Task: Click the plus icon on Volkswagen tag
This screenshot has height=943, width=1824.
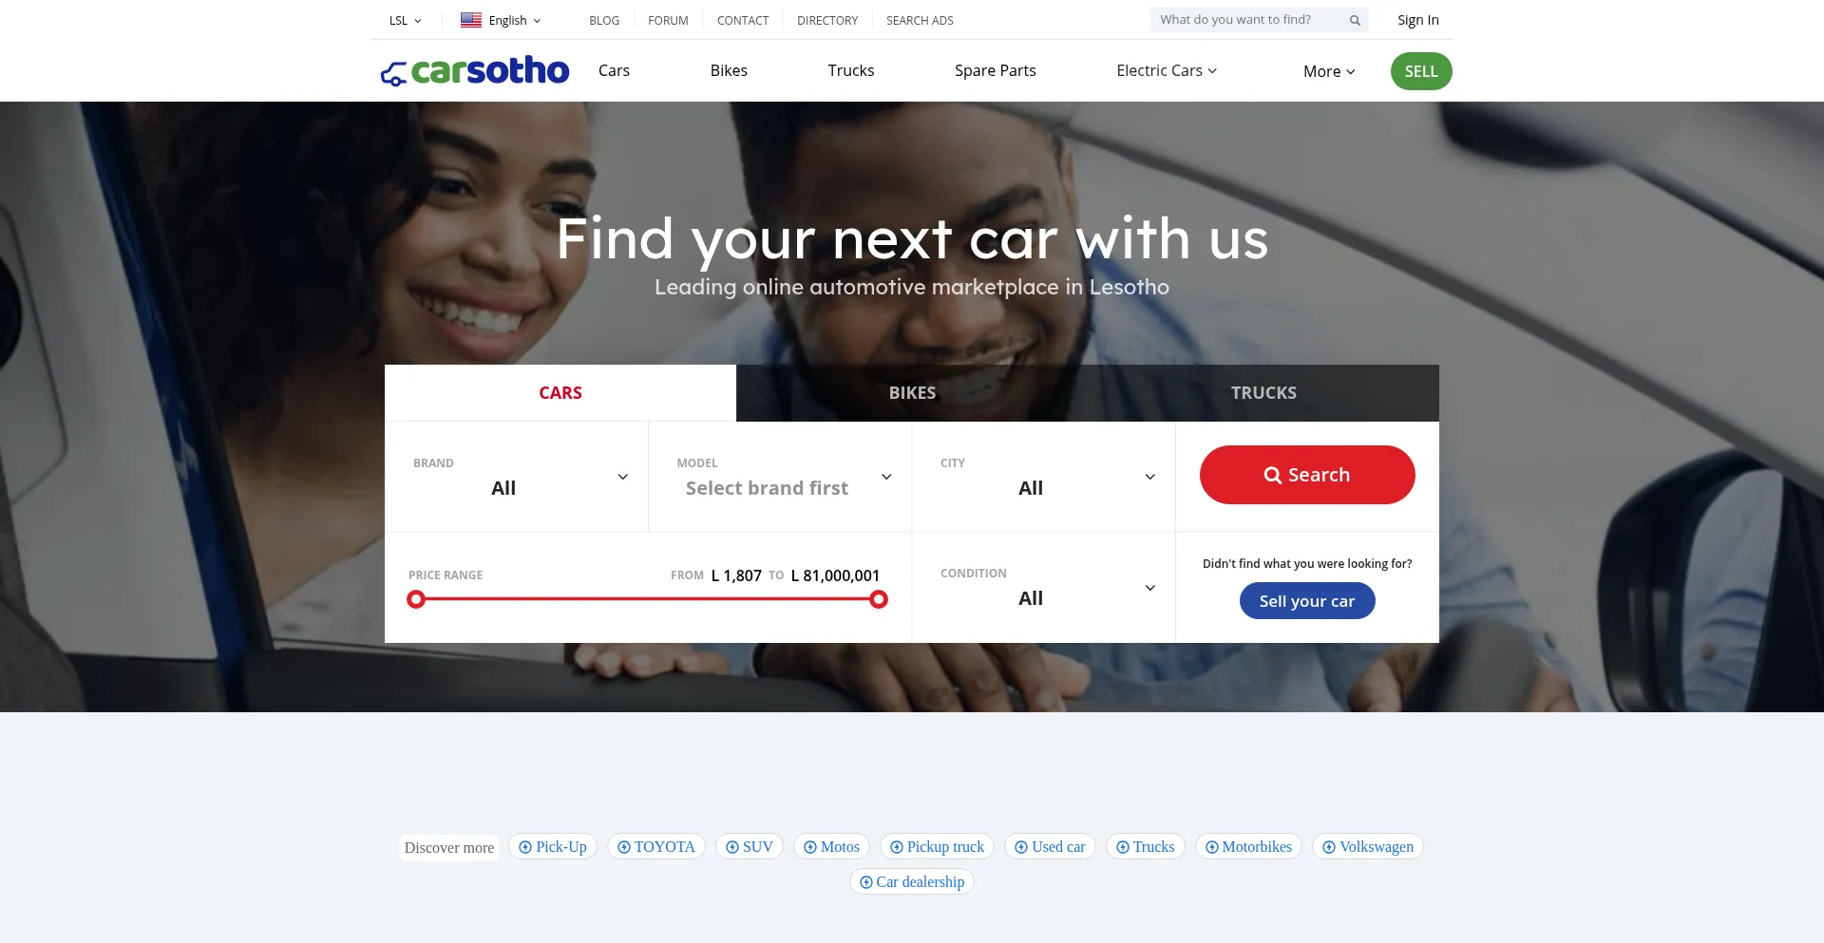Action: click(x=1329, y=847)
